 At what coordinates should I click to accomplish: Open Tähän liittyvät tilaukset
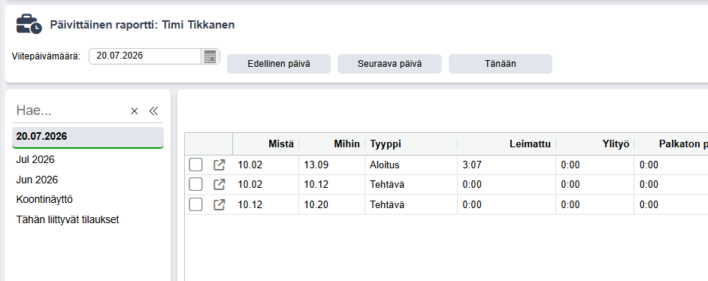[x=68, y=220]
